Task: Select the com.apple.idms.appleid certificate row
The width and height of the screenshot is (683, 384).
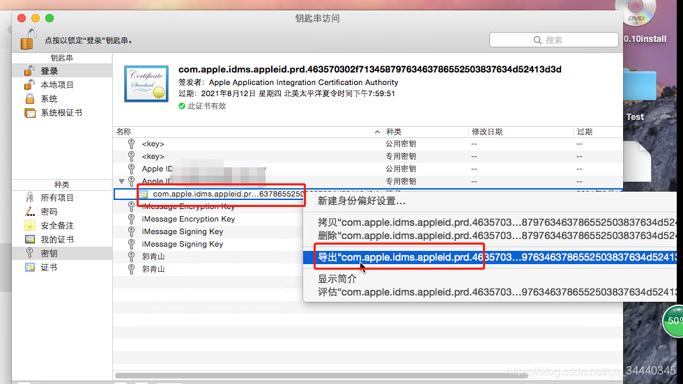Action: click(x=209, y=194)
